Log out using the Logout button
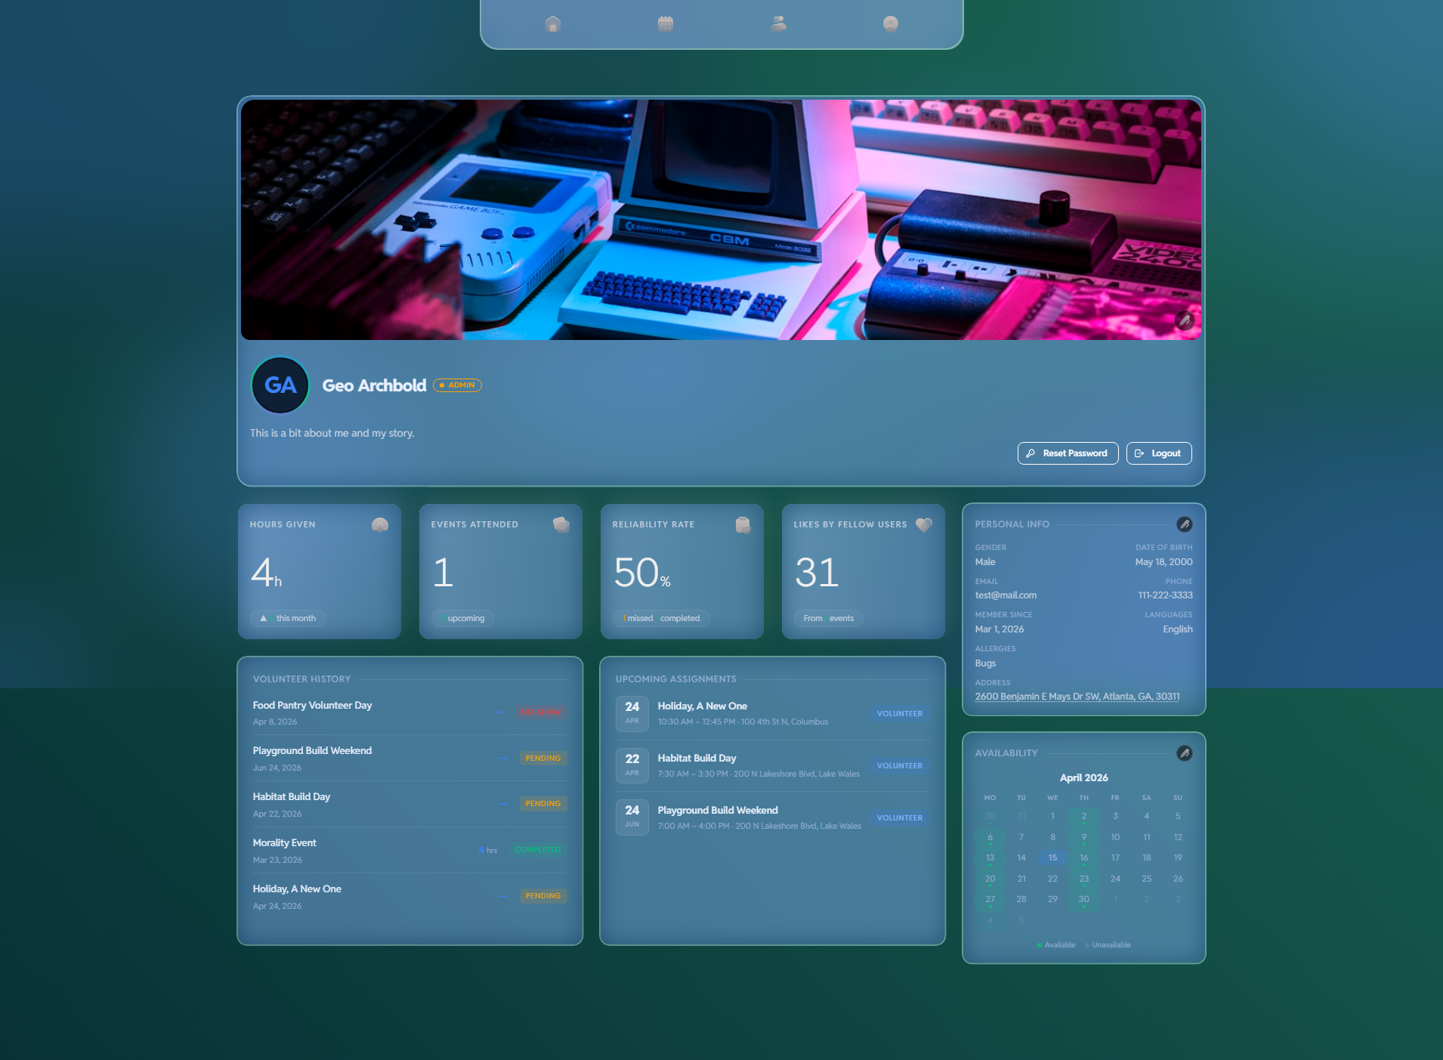The width and height of the screenshot is (1443, 1060). pyautogui.click(x=1159, y=453)
